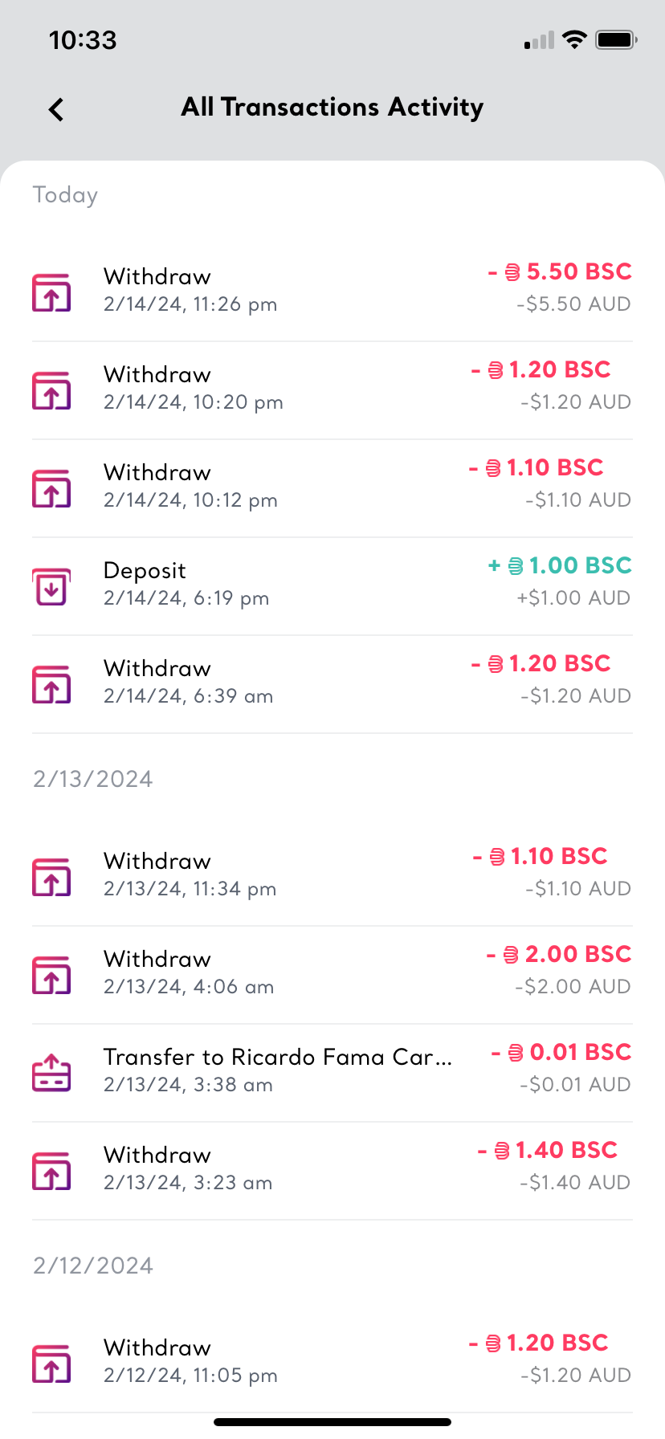Tap the deposit icon for 6:19 pm transaction
This screenshot has height=1439, width=665.
51,586
